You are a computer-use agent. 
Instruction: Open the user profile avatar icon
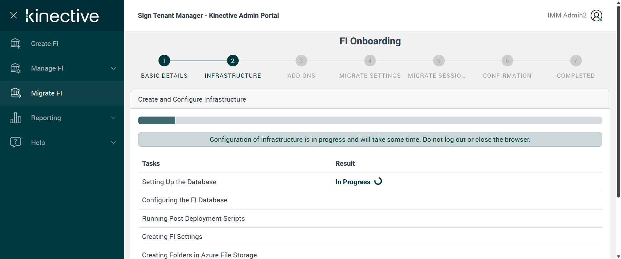coord(596,16)
